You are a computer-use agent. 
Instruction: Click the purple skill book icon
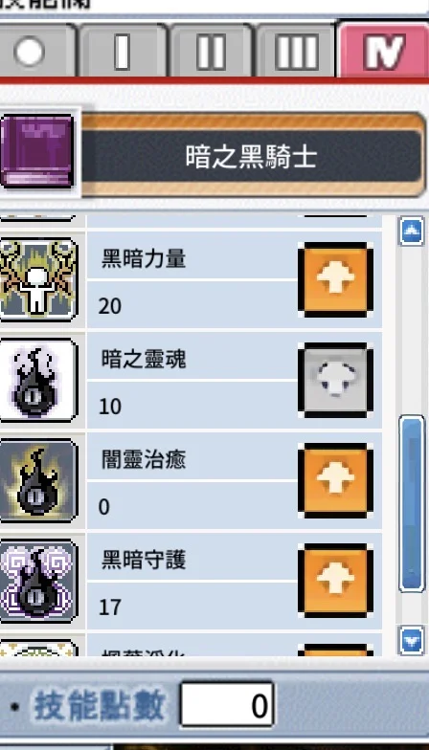pos(37,151)
